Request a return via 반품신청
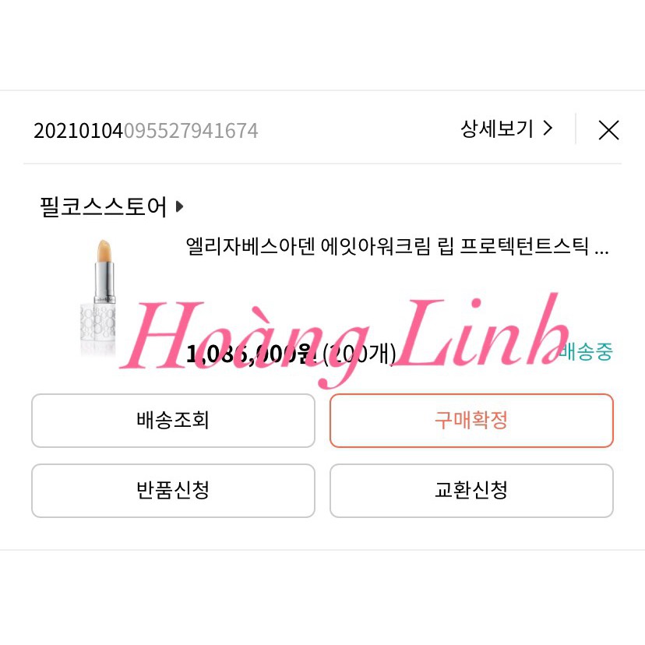Screen dimensions: 645x645 click(173, 490)
